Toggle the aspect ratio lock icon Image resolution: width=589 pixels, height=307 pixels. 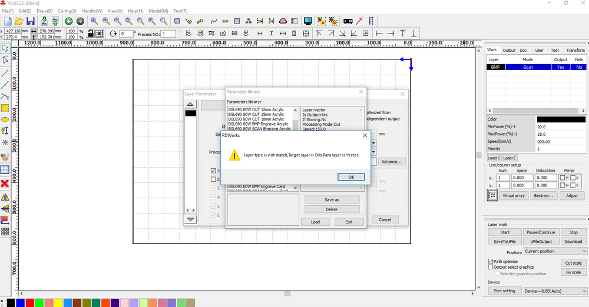point(91,34)
